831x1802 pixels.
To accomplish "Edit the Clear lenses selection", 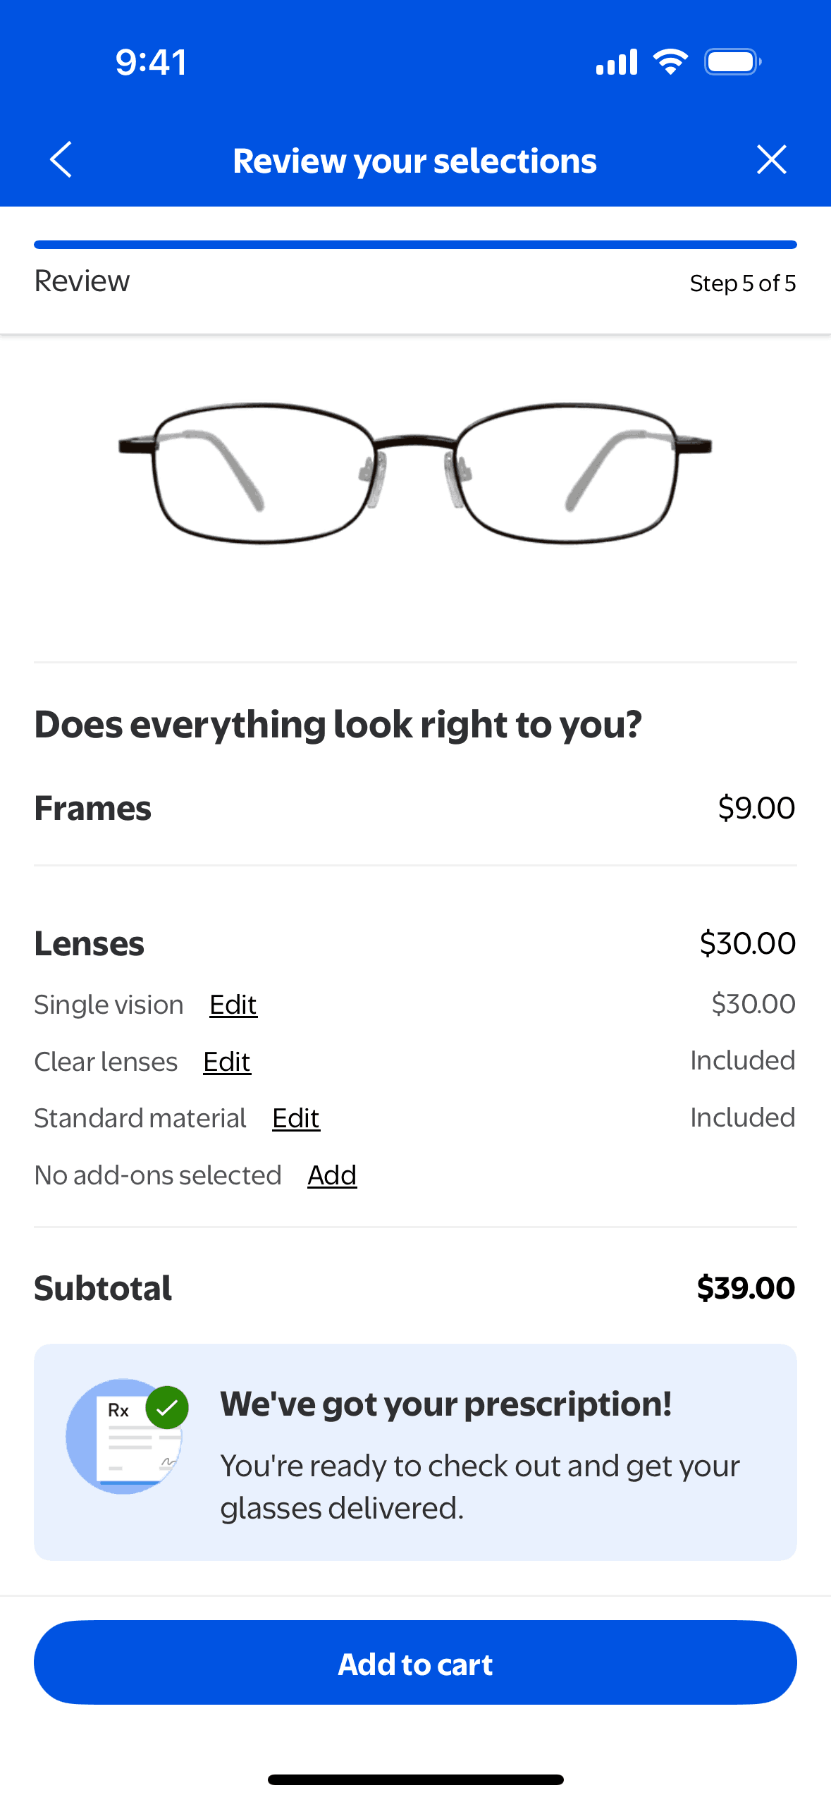I will click(227, 1062).
